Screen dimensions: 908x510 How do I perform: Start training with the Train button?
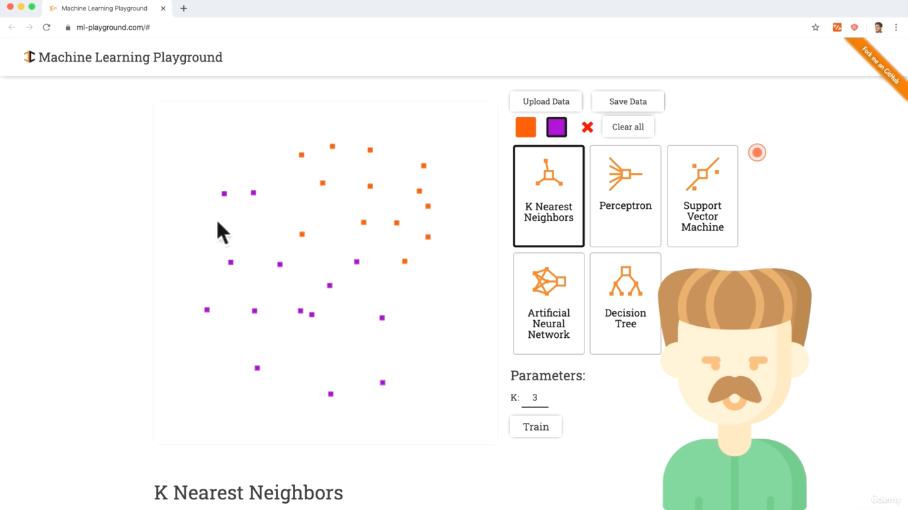click(x=536, y=426)
